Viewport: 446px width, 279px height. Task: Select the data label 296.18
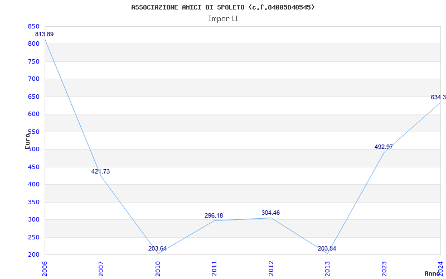[x=214, y=215]
